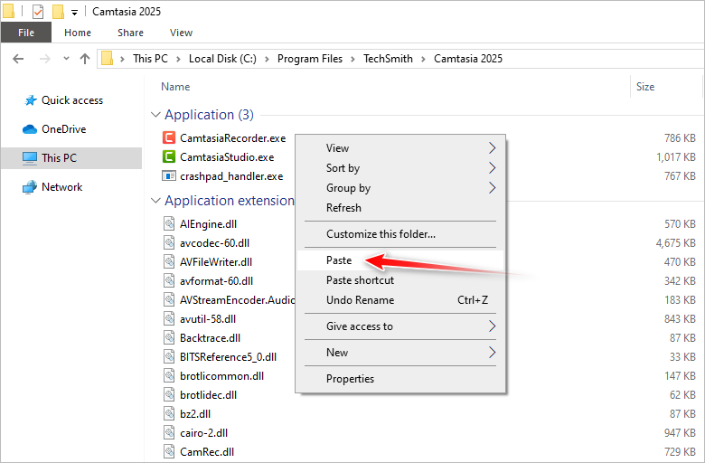Choose Paste from the context menu

(339, 260)
